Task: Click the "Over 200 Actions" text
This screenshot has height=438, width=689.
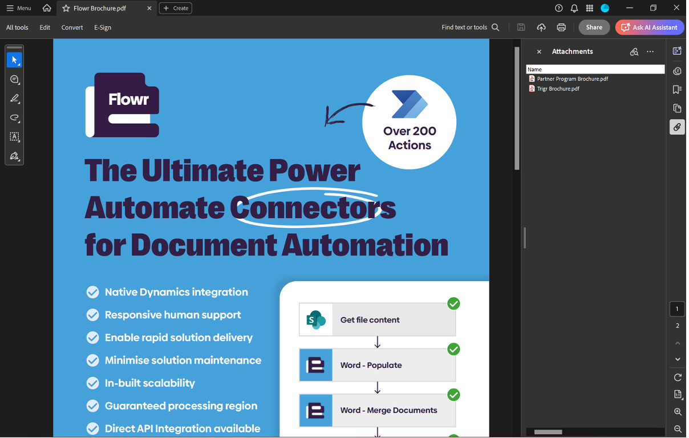Action: pyautogui.click(x=410, y=138)
